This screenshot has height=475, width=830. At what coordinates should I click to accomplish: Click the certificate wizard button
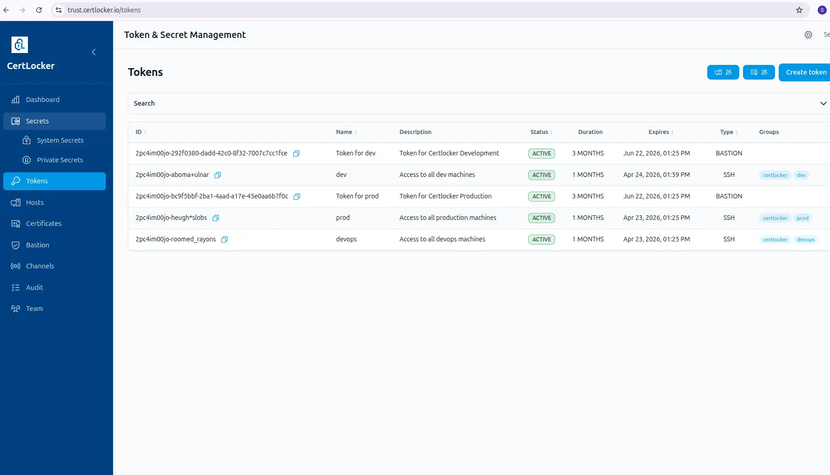coord(759,72)
